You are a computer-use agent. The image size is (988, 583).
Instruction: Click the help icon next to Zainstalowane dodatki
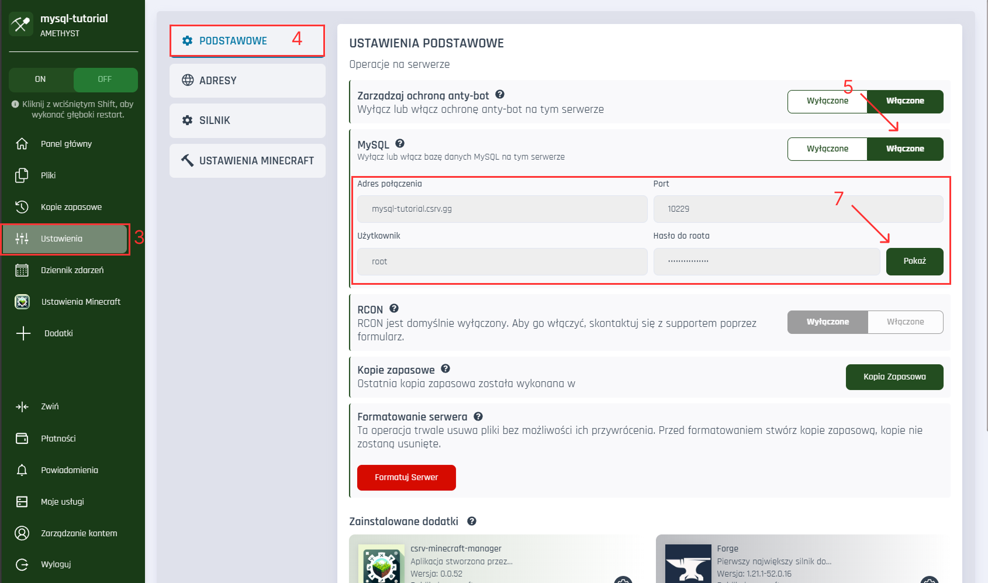click(x=472, y=521)
